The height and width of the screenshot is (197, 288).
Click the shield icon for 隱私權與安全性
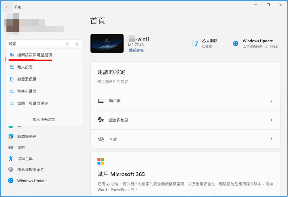(x=11, y=169)
